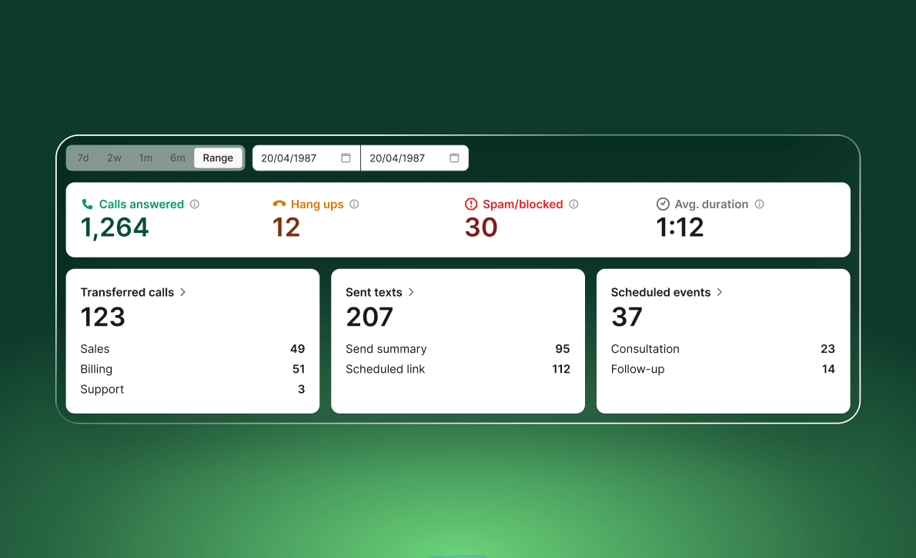Click the clock icon beside Avg. duration
Viewport: 916px width, 558px height.
point(663,204)
